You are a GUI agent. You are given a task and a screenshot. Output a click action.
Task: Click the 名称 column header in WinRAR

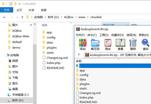[x=79, y=61]
